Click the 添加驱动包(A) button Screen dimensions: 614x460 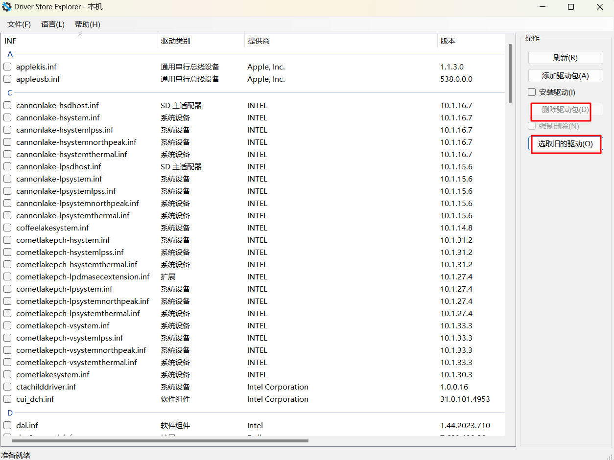[x=565, y=76]
